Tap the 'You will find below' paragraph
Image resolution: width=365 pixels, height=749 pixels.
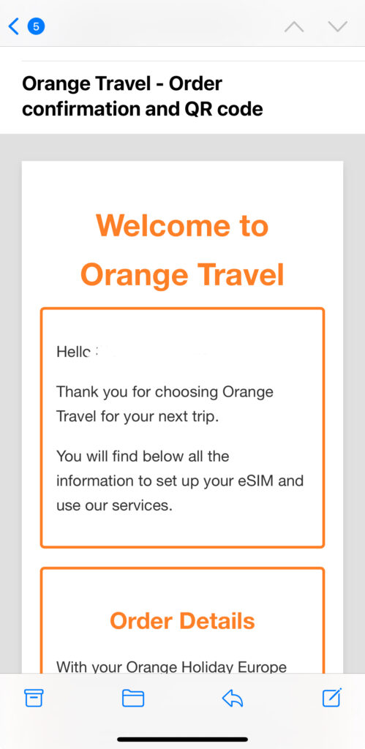pos(180,481)
